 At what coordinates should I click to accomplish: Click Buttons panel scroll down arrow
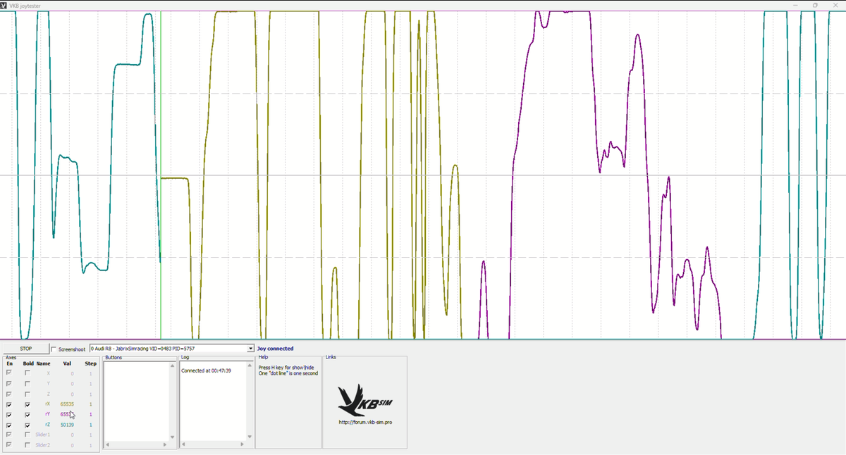[x=173, y=437]
